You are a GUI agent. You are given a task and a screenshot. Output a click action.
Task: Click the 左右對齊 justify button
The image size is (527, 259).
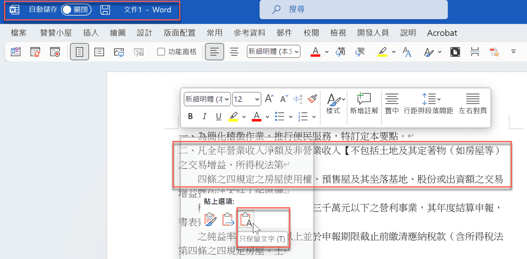coord(473,104)
